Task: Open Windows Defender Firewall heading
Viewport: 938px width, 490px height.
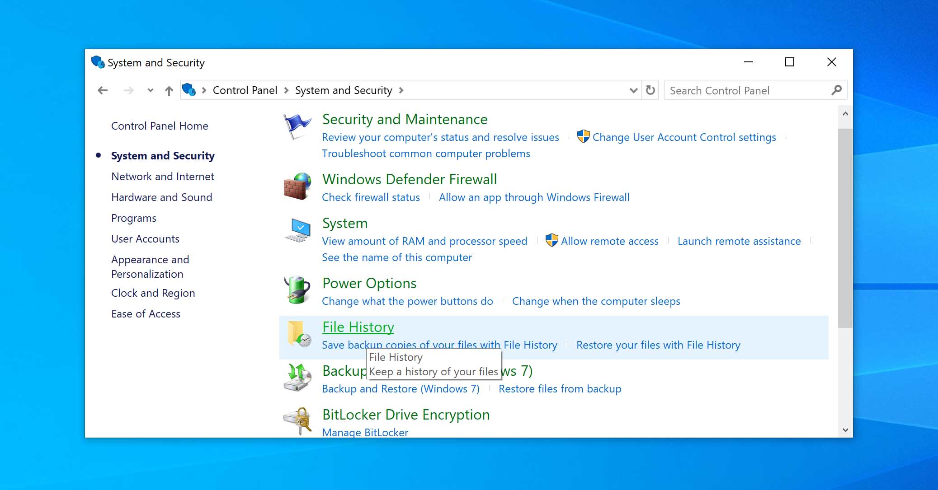Action: 410,179
